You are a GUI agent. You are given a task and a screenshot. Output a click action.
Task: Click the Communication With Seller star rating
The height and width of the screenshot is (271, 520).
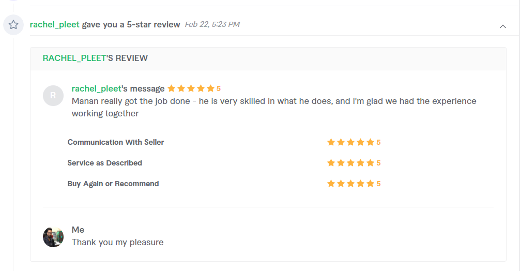tap(354, 142)
